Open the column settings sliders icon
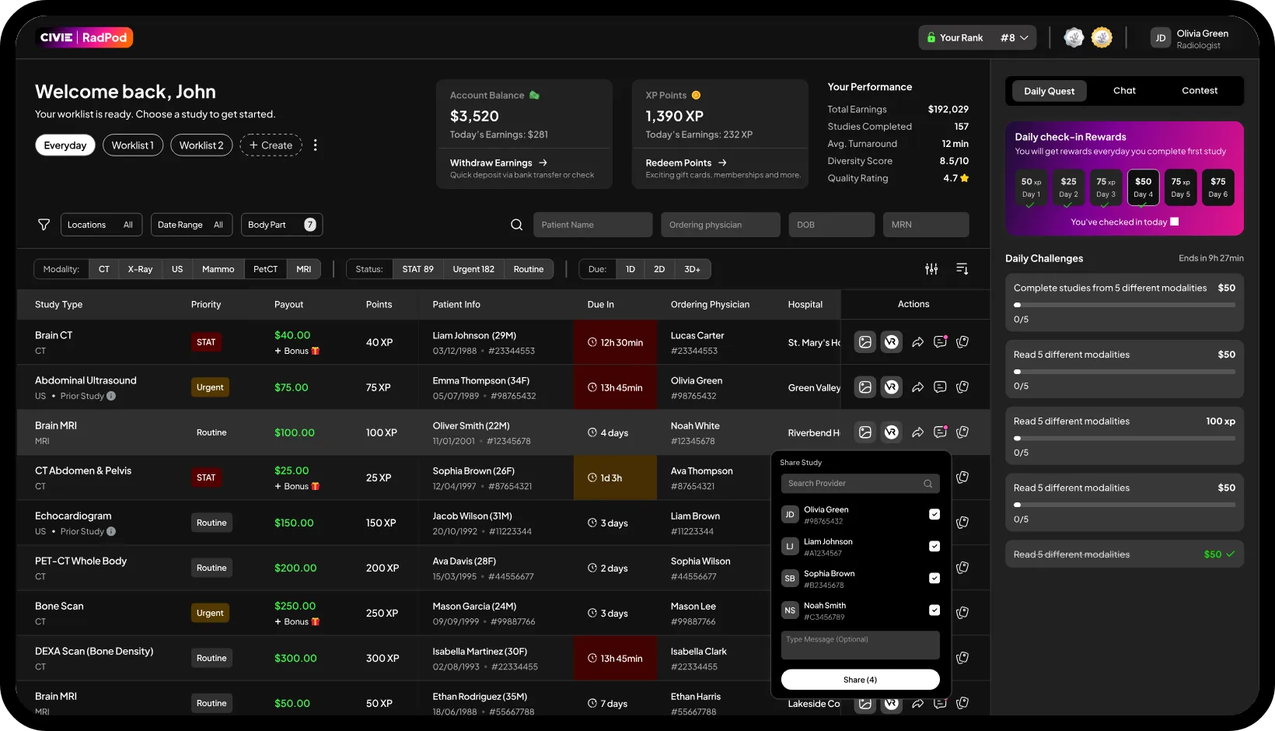 pos(931,269)
